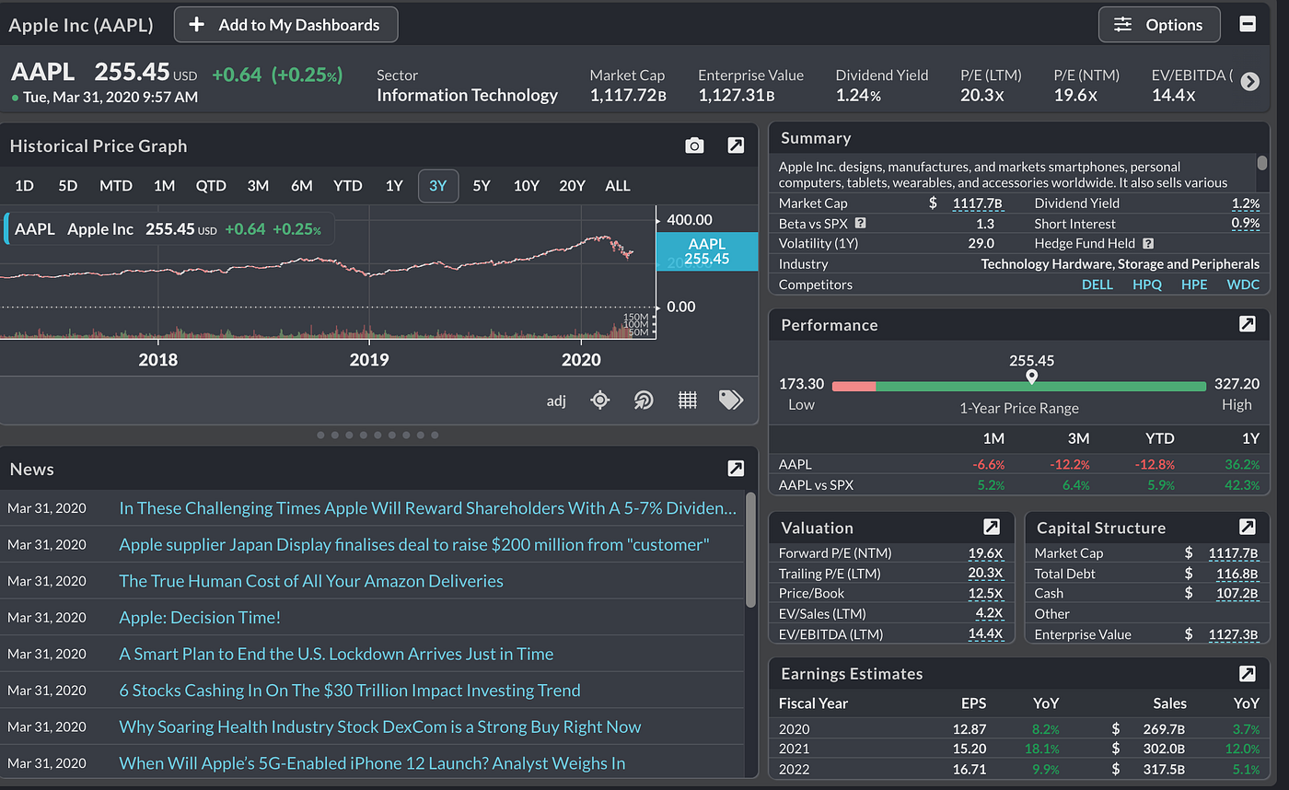Select the 5D time range tab
The image size is (1289, 790).
pyautogui.click(x=68, y=186)
